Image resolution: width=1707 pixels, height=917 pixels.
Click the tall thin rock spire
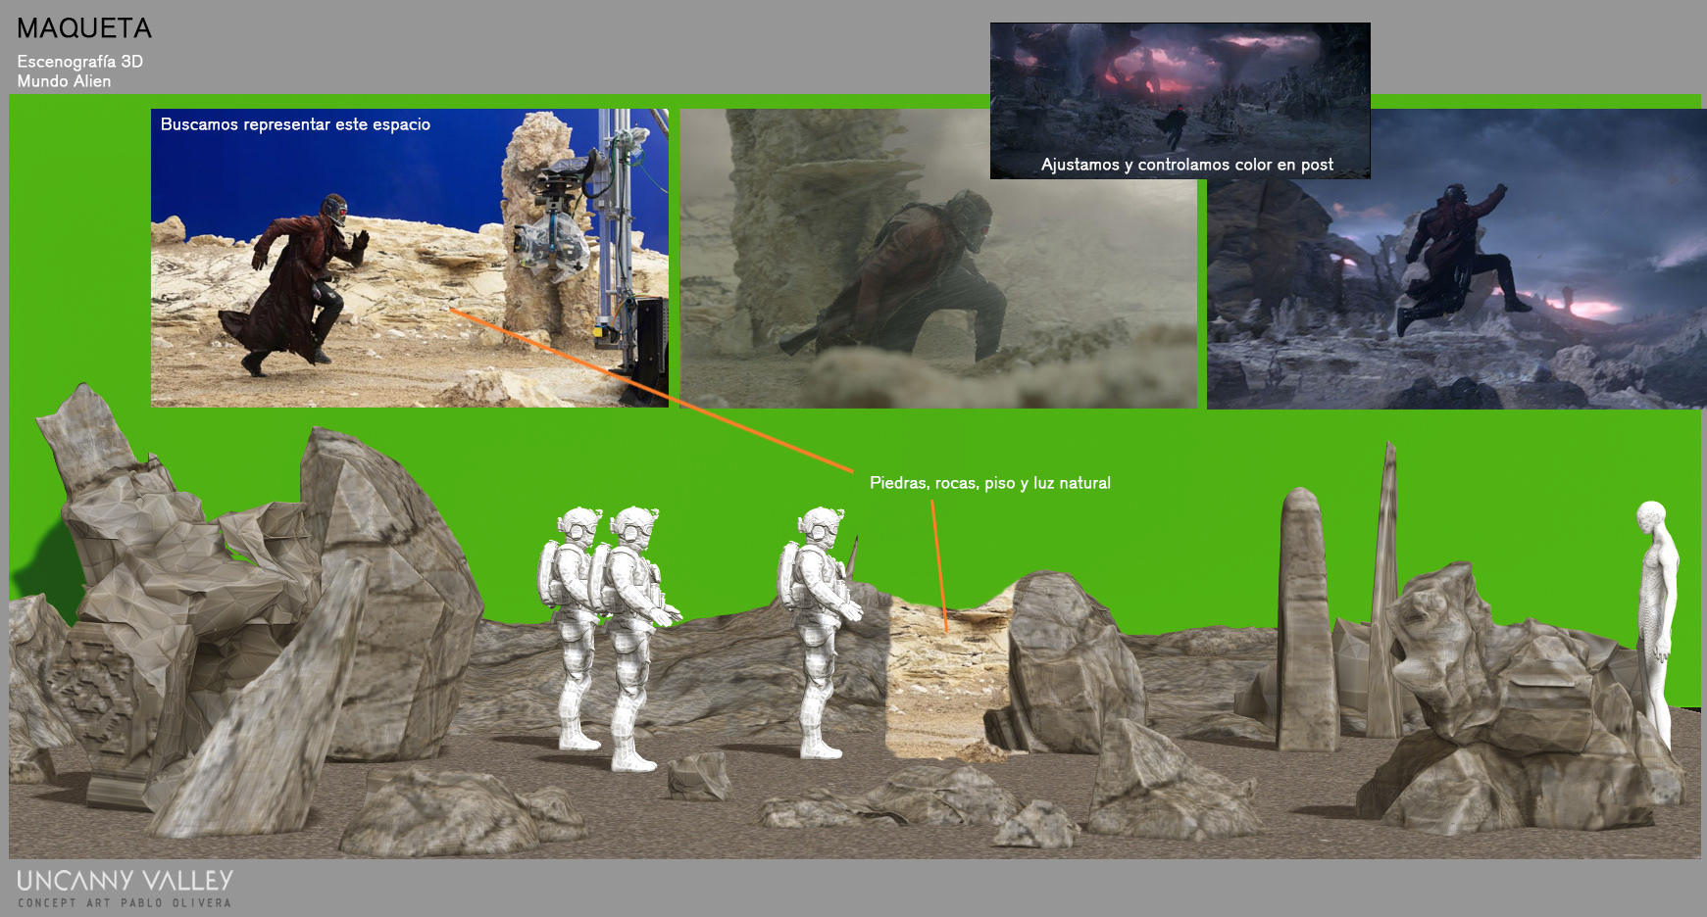pos(1384,591)
